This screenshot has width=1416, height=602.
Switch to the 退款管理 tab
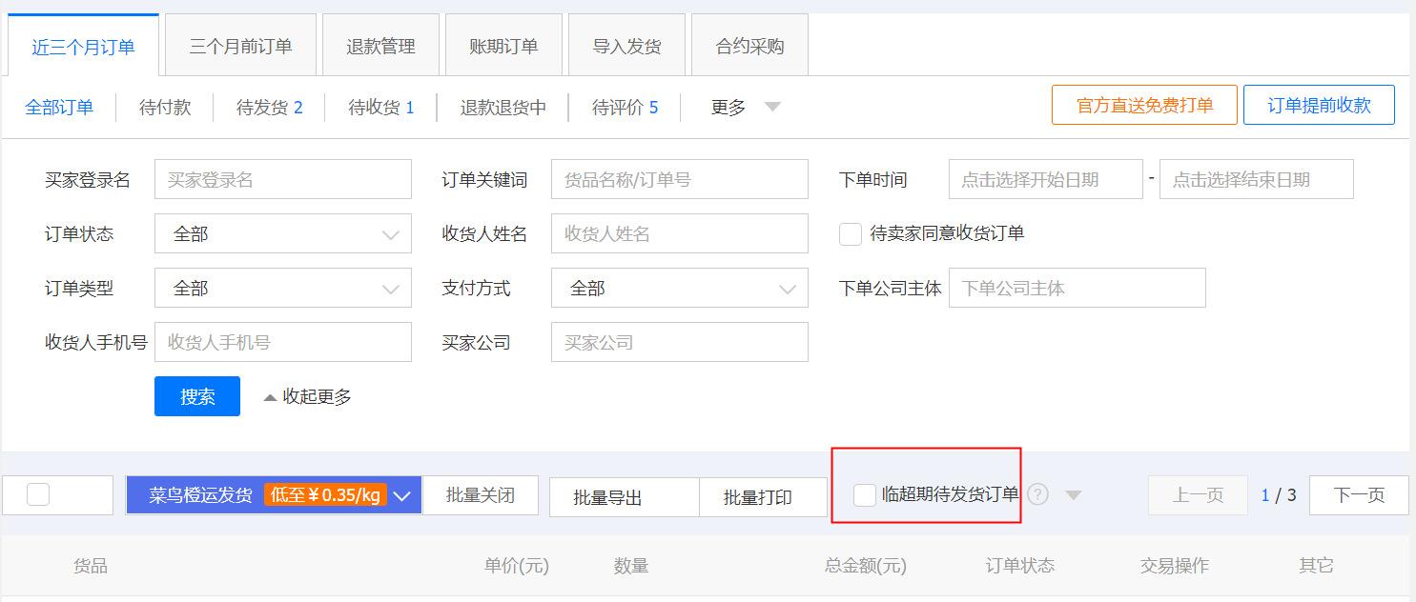(380, 44)
